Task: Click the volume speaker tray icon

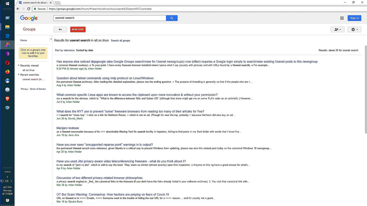Action: [6, 181]
